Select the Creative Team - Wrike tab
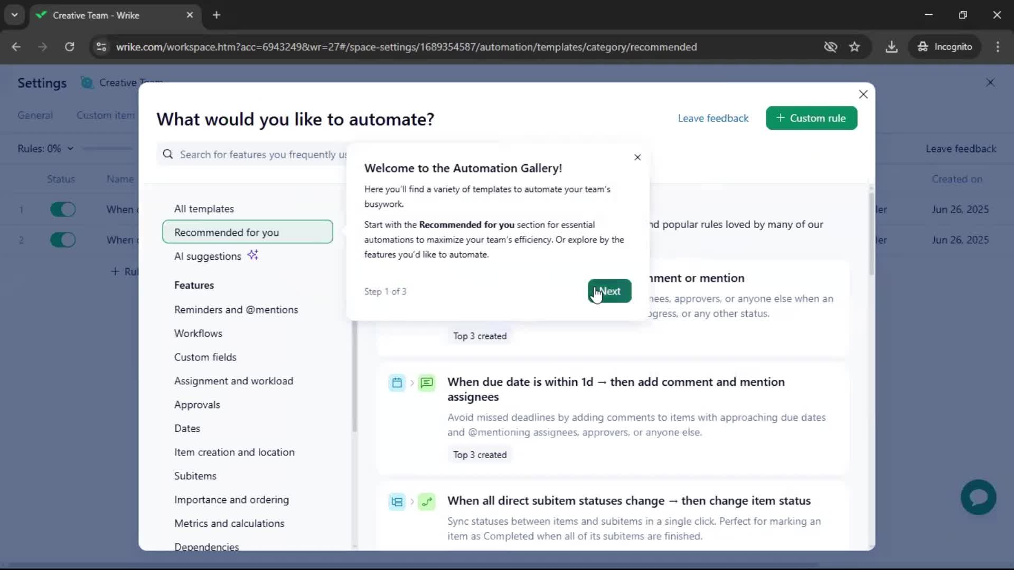1014x570 pixels. [115, 15]
